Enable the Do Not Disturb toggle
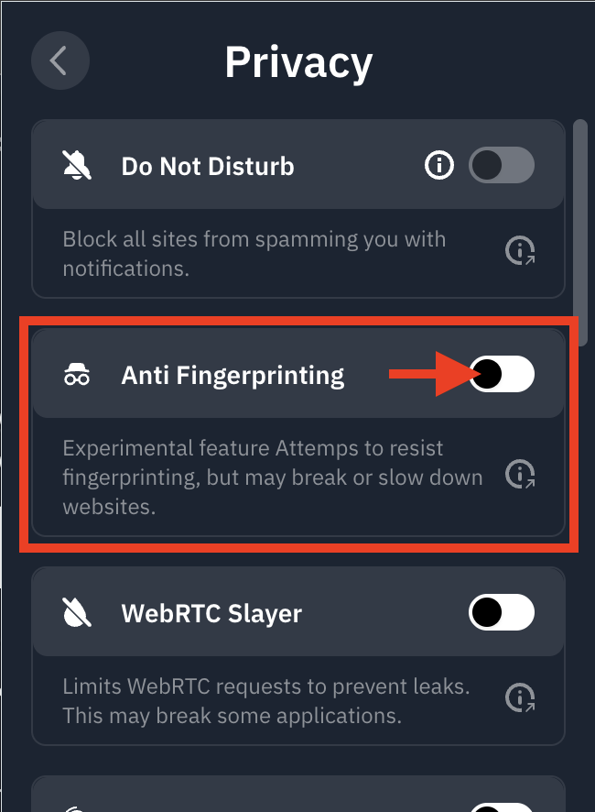The height and width of the screenshot is (812, 595). pyautogui.click(x=501, y=166)
